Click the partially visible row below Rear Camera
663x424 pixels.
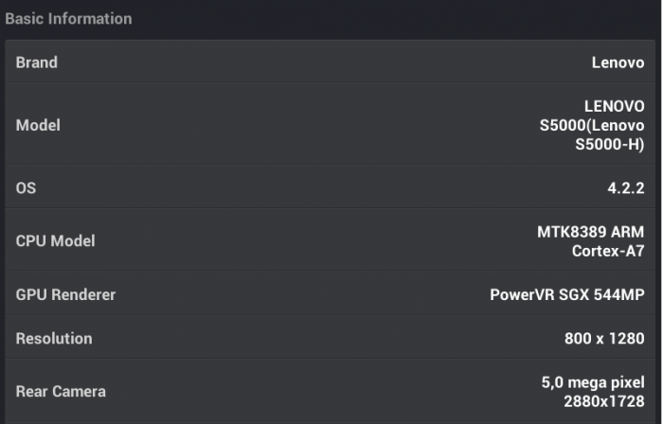(331, 421)
